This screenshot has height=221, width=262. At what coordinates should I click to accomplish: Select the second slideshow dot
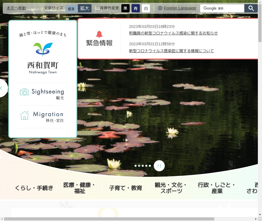[139, 166]
